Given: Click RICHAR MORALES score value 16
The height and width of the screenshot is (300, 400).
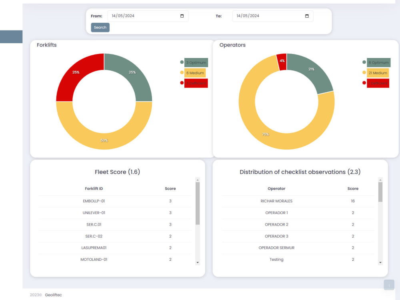Looking at the screenshot, I should [353, 201].
